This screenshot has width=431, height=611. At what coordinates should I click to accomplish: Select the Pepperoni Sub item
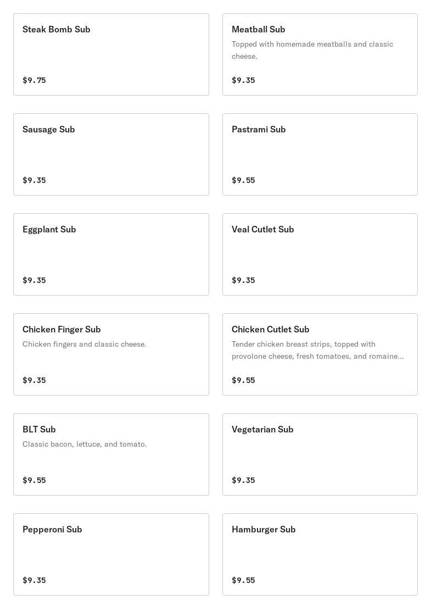point(111,554)
